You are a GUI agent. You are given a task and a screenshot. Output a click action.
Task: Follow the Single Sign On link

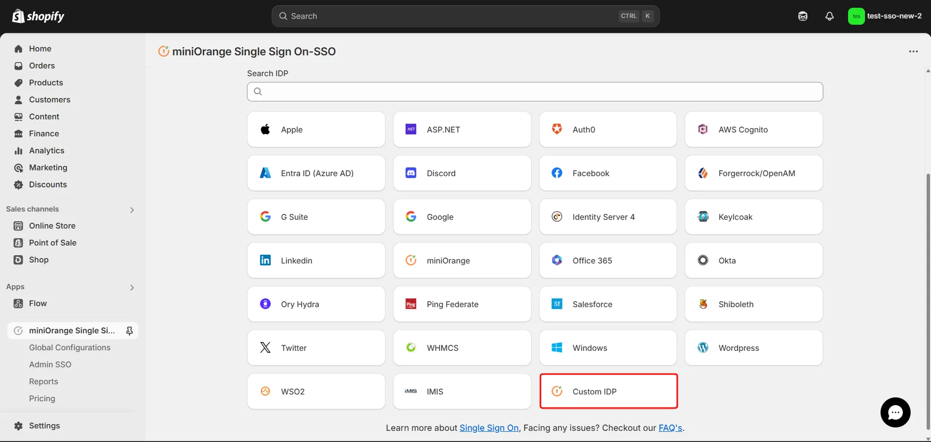point(489,428)
